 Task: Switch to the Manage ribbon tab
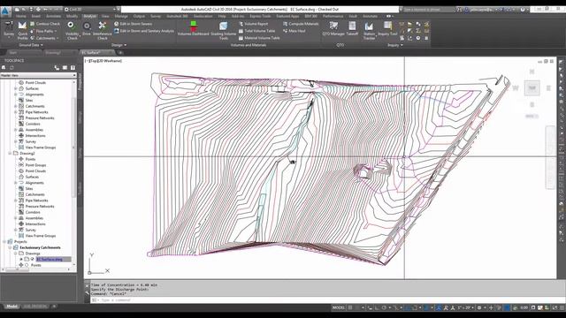[x=121, y=16]
